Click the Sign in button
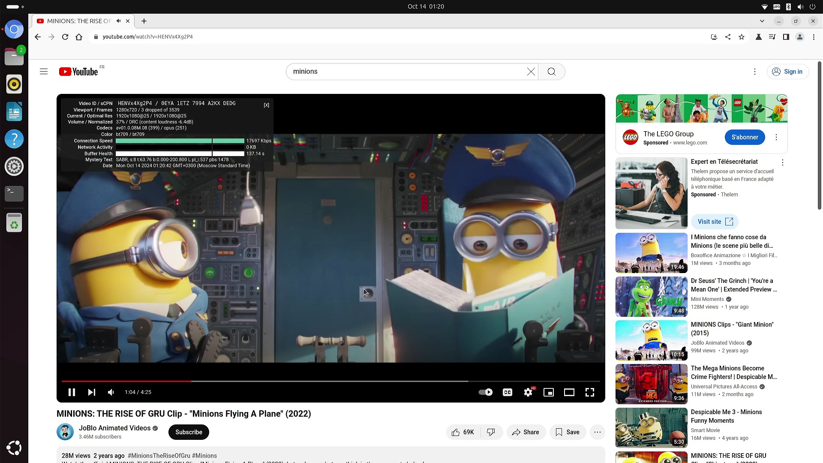This screenshot has width=823, height=463. point(788,72)
